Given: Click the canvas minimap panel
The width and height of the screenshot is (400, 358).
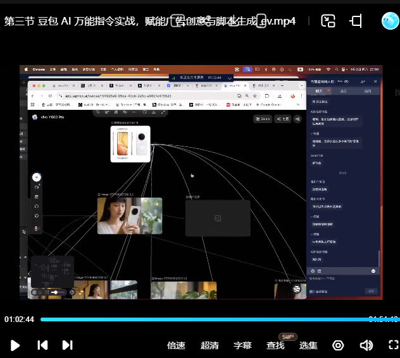Looking at the screenshot, I should 53,271.
